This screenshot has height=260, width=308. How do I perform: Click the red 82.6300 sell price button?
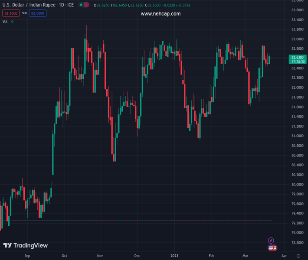[10, 13]
